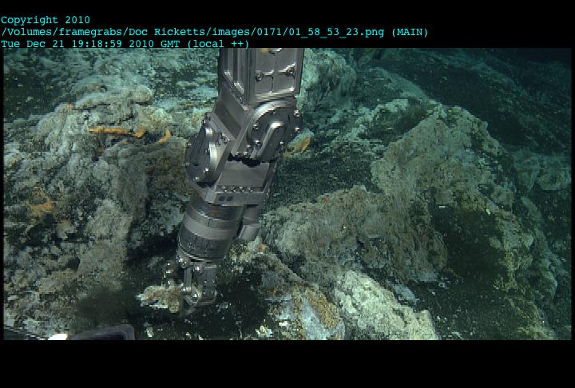Image resolution: width=575 pixels, height=388 pixels.
Task: Click the 'Copyright 2010' text line
Action: [45, 20]
